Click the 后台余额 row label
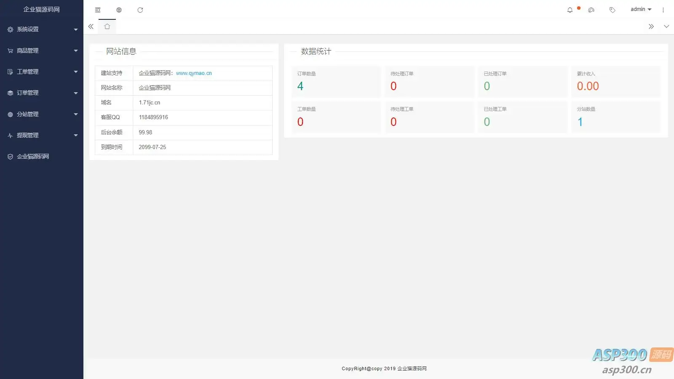 (112, 132)
